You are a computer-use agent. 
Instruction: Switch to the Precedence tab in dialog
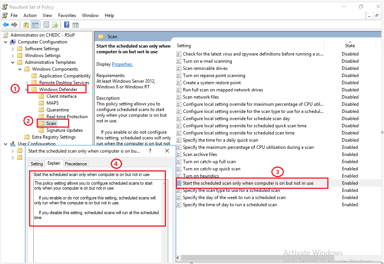click(76, 164)
